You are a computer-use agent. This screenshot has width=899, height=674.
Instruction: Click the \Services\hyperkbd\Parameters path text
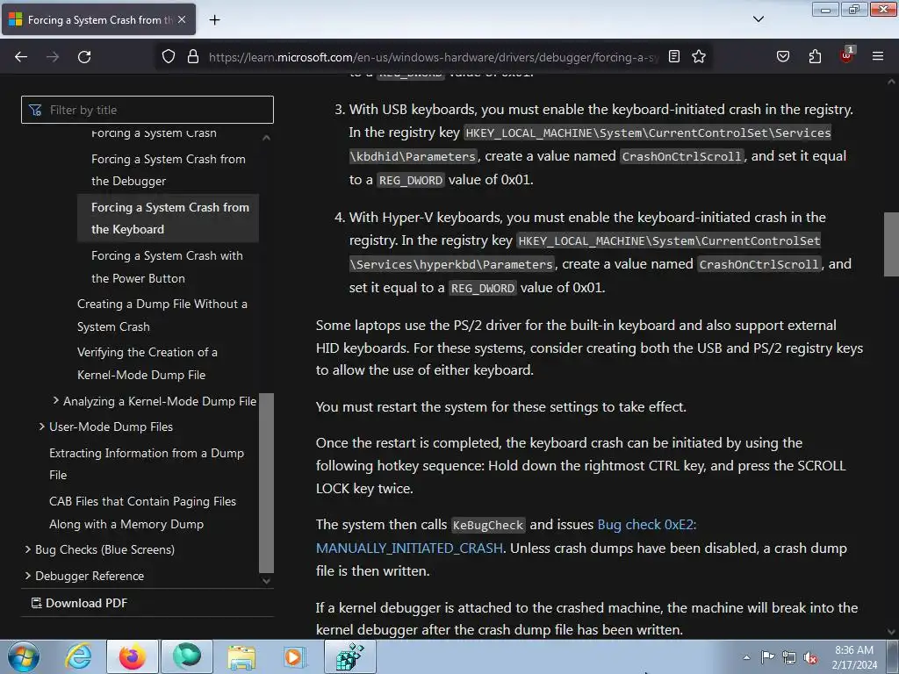tap(452, 265)
